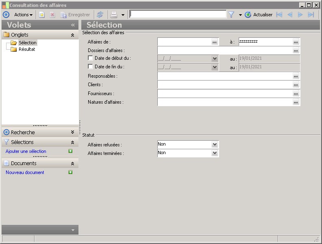Enable the Date de fin du checkbox
Viewport: 322px width, 244px height.
click(x=90, y=67)
